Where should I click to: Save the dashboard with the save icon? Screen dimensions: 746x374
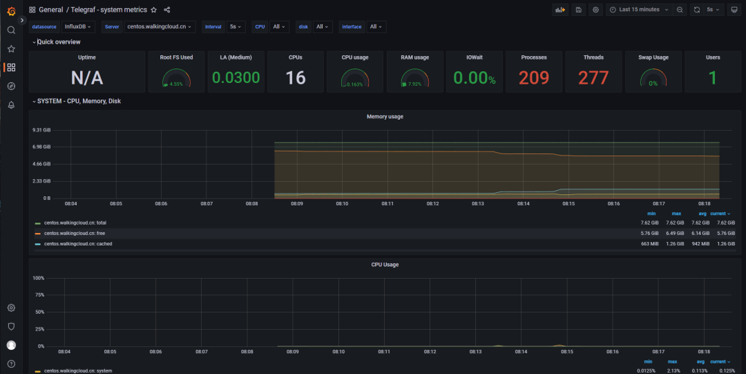point(579,10)
